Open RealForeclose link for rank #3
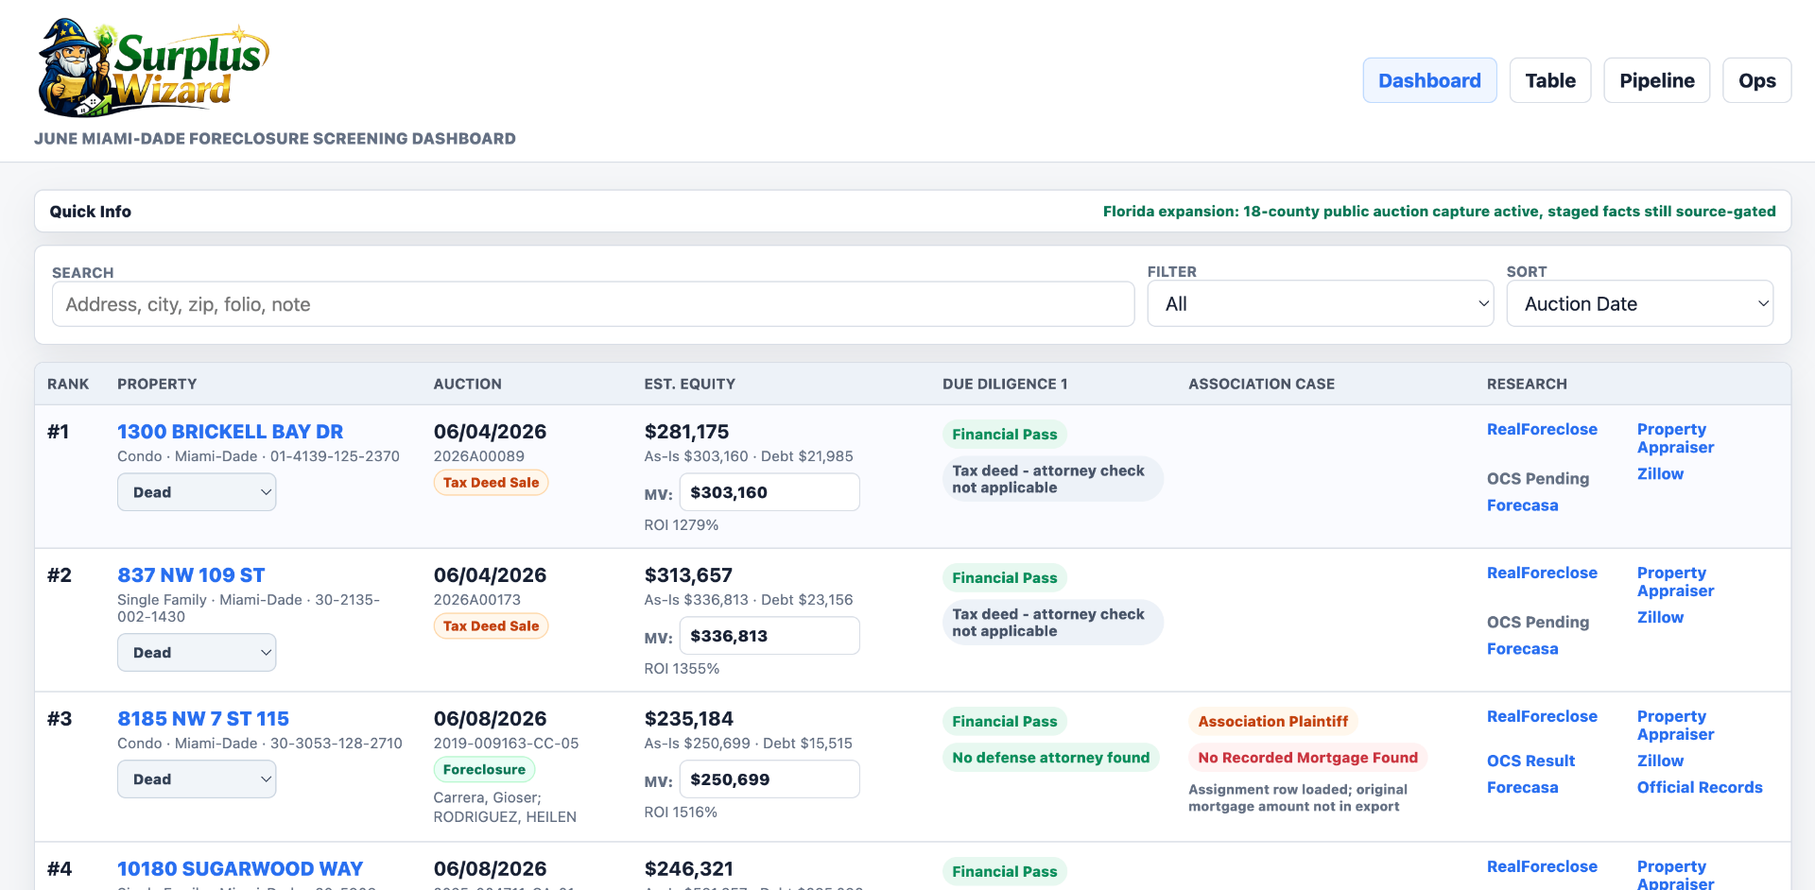The height and width of the screenshot is (890, 1815). click(1542, 716)
